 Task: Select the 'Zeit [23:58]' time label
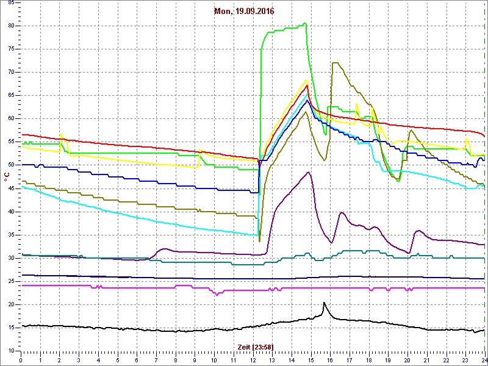pos(256,346)
